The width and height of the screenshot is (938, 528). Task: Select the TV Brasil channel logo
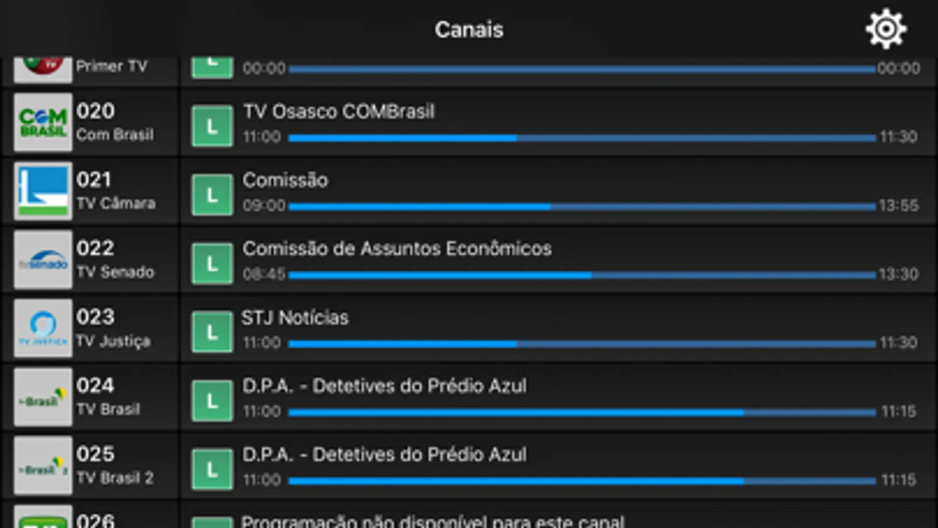pos(42,396)
